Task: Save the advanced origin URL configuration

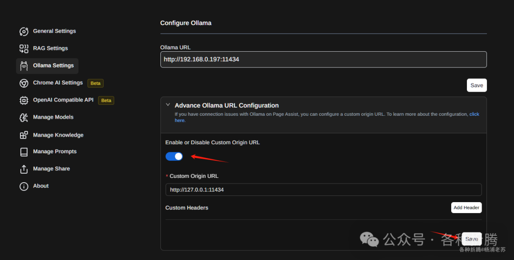Action: pyautogui.click(x=472, y=239)
